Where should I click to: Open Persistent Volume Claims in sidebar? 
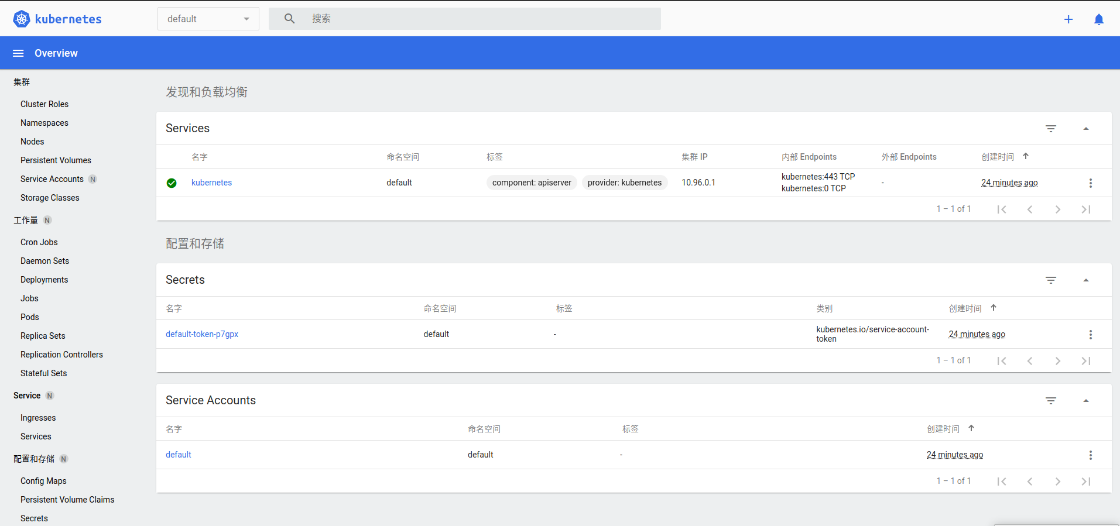click(67, 500)
